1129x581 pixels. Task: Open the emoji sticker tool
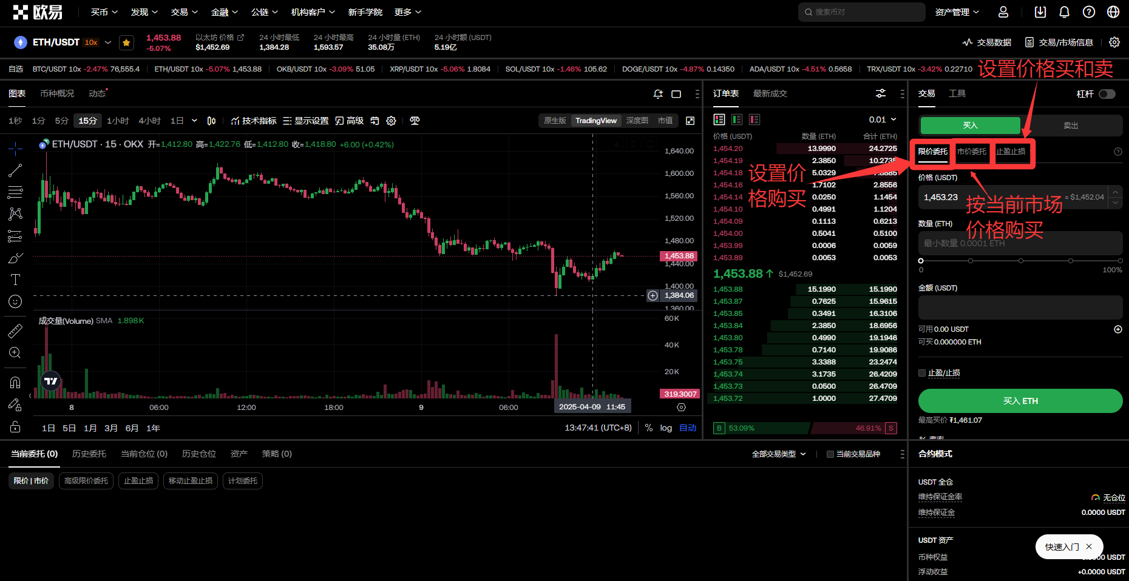coord(16,301)
